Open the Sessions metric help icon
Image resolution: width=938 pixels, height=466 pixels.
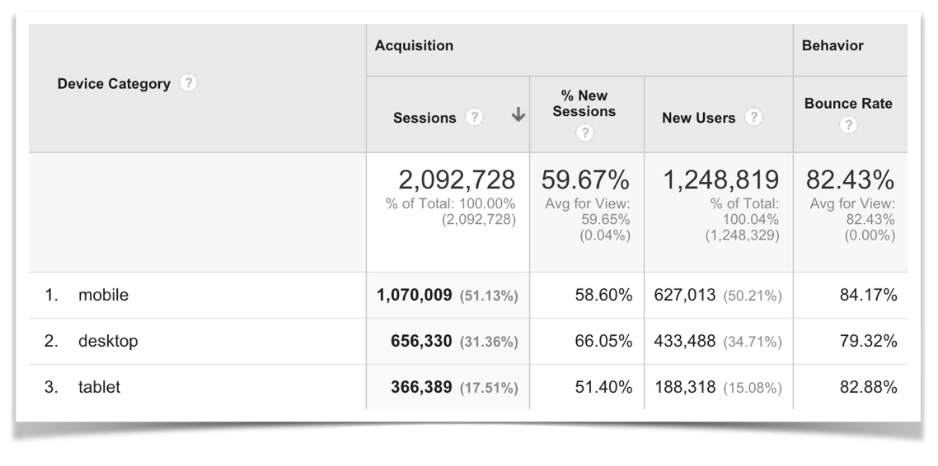pos(474,118)
